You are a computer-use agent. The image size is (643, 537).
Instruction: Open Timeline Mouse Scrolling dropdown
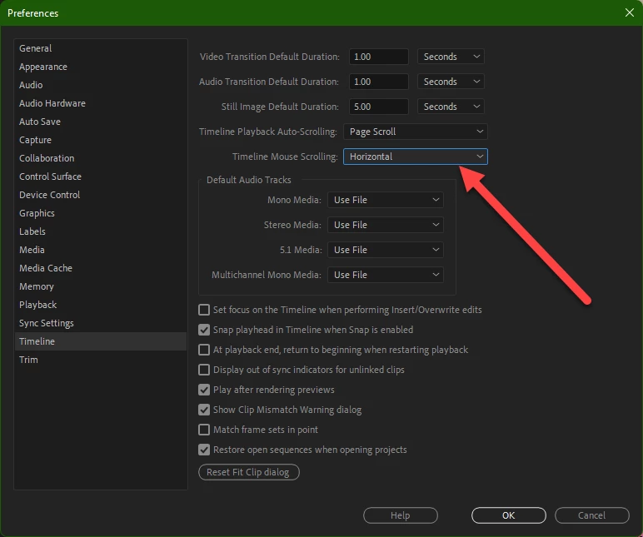(x=416, y=157)
